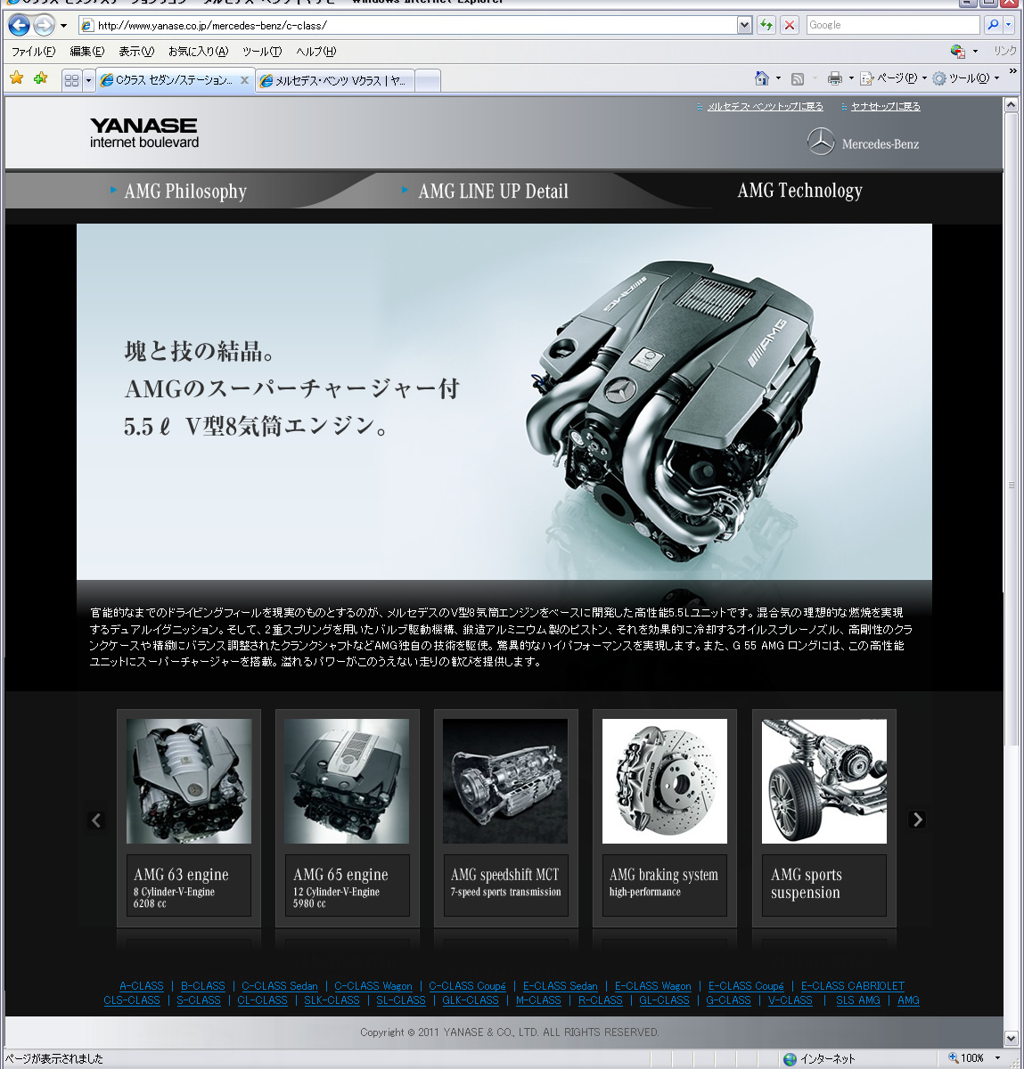Viewport: 1024px width, 1069px height.
Task: Click the AMG LINE UP Detail link
Action: (493, 191)
